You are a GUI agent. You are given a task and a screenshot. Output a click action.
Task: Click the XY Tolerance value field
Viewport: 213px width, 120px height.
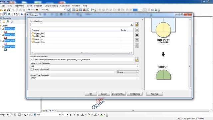point(73,72)
